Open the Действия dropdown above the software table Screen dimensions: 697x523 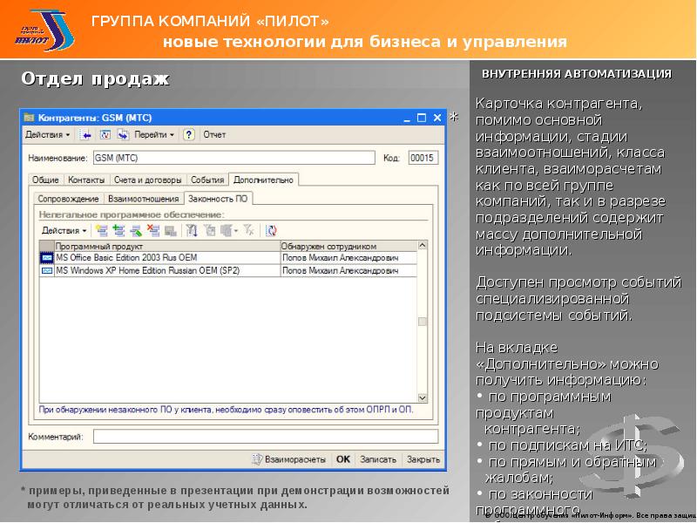pos(64,230)
